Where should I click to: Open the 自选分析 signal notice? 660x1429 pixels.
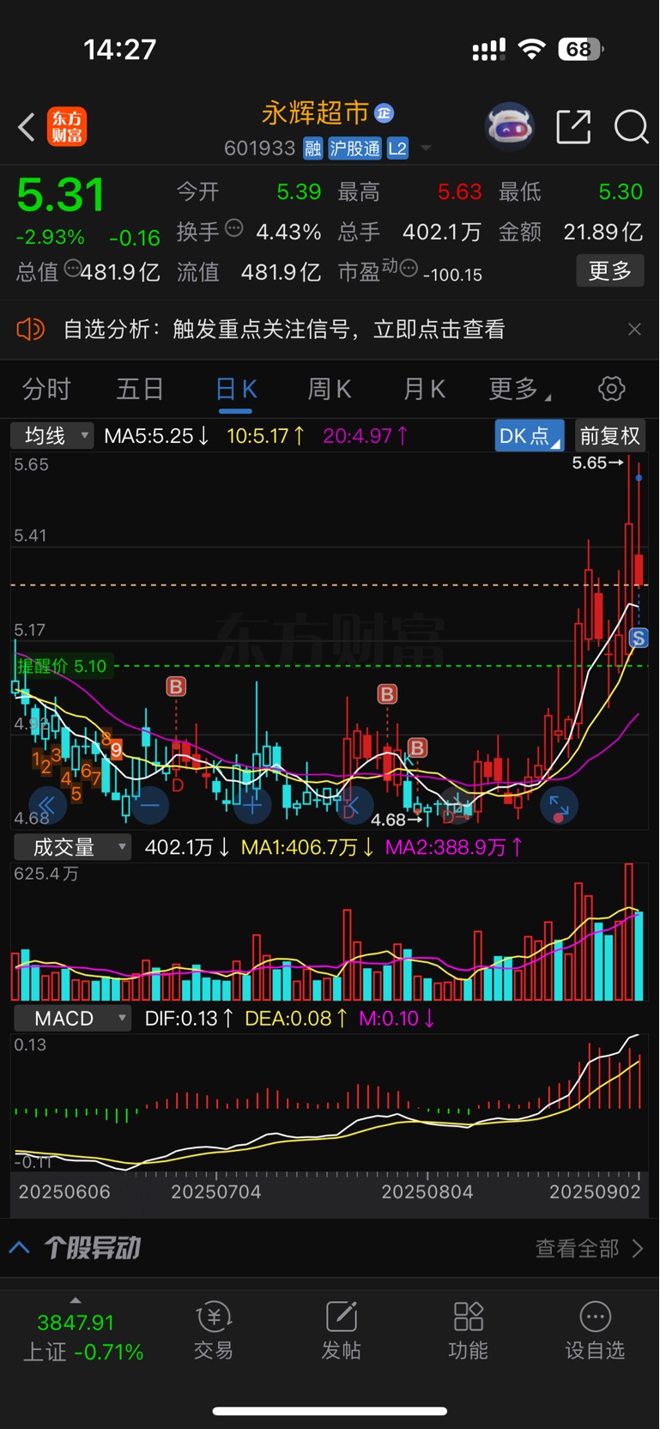(284, 330)
